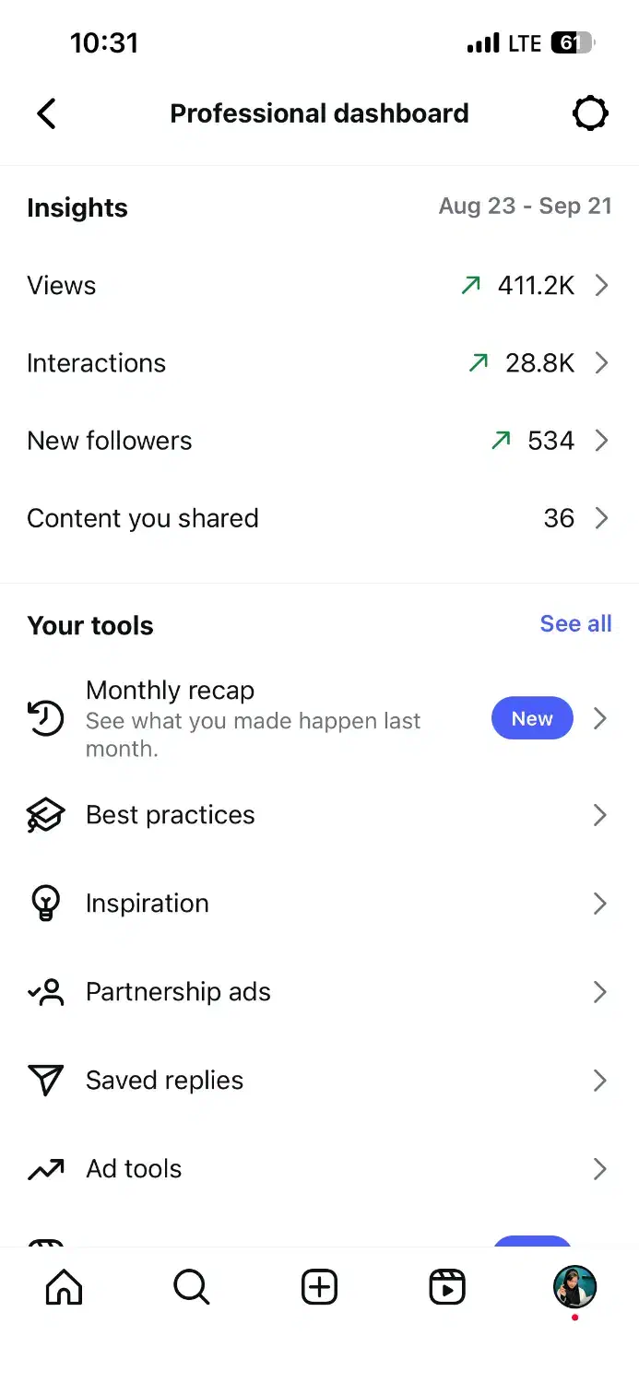Tap the Monthly recap clock icon
The height and width of the screenshot is (1383, 639).
click(46, 718)
